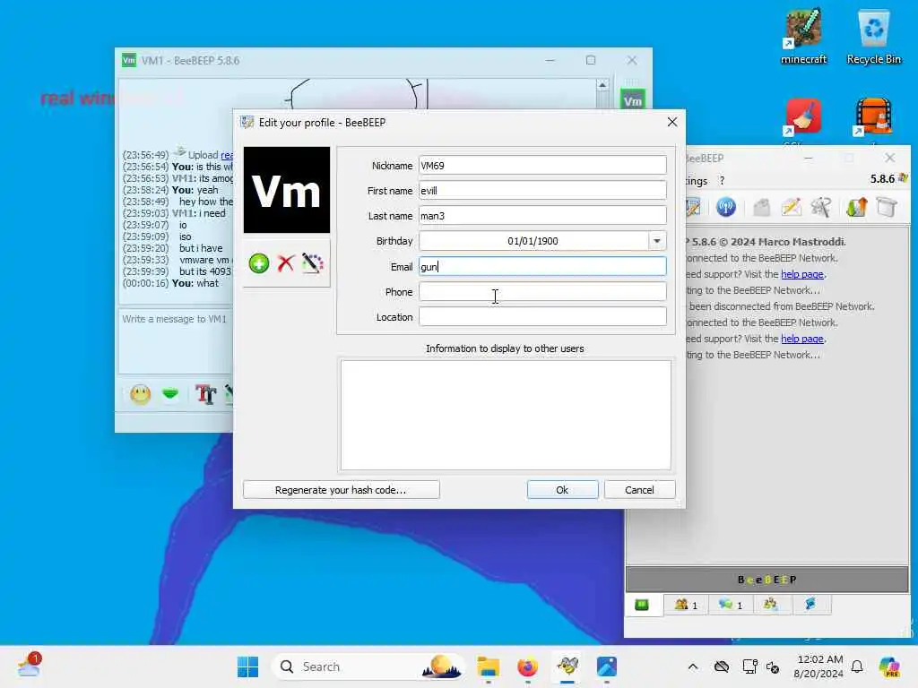Click Regenerate your hash code button
918x688 pixels.
(342, 490)
